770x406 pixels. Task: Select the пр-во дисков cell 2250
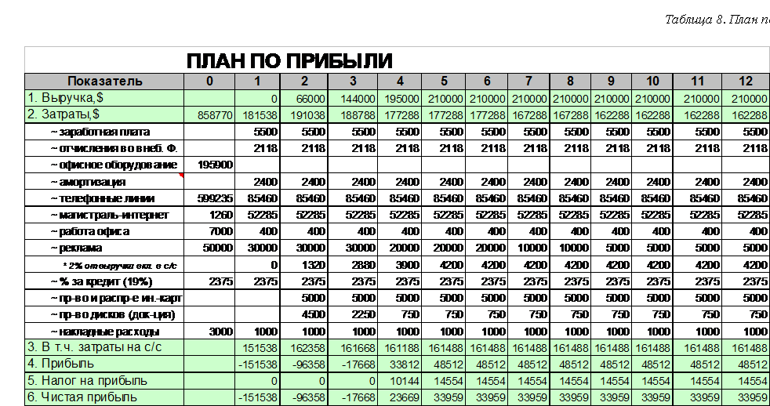353,314
